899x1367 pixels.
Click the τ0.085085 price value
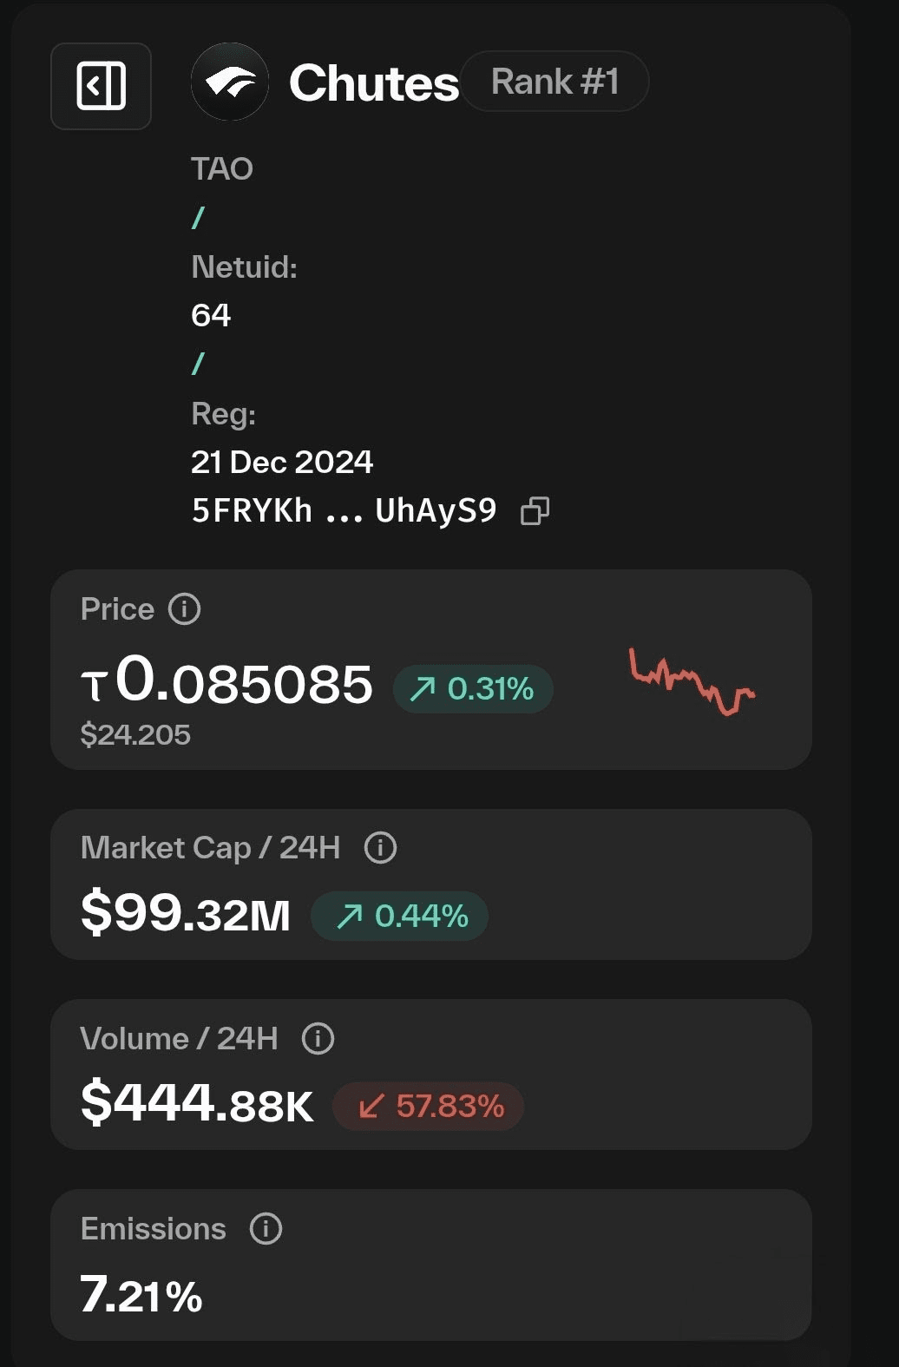(227, 682)
